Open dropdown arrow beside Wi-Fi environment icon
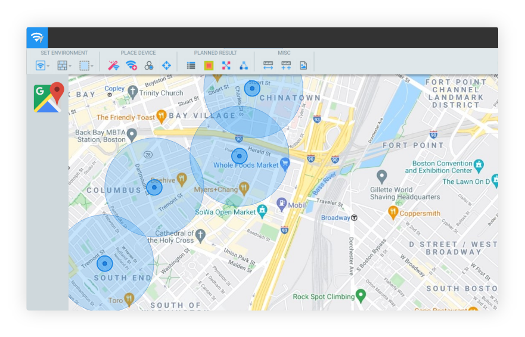This screenshot has width=525, height=337. click(48, 66)
